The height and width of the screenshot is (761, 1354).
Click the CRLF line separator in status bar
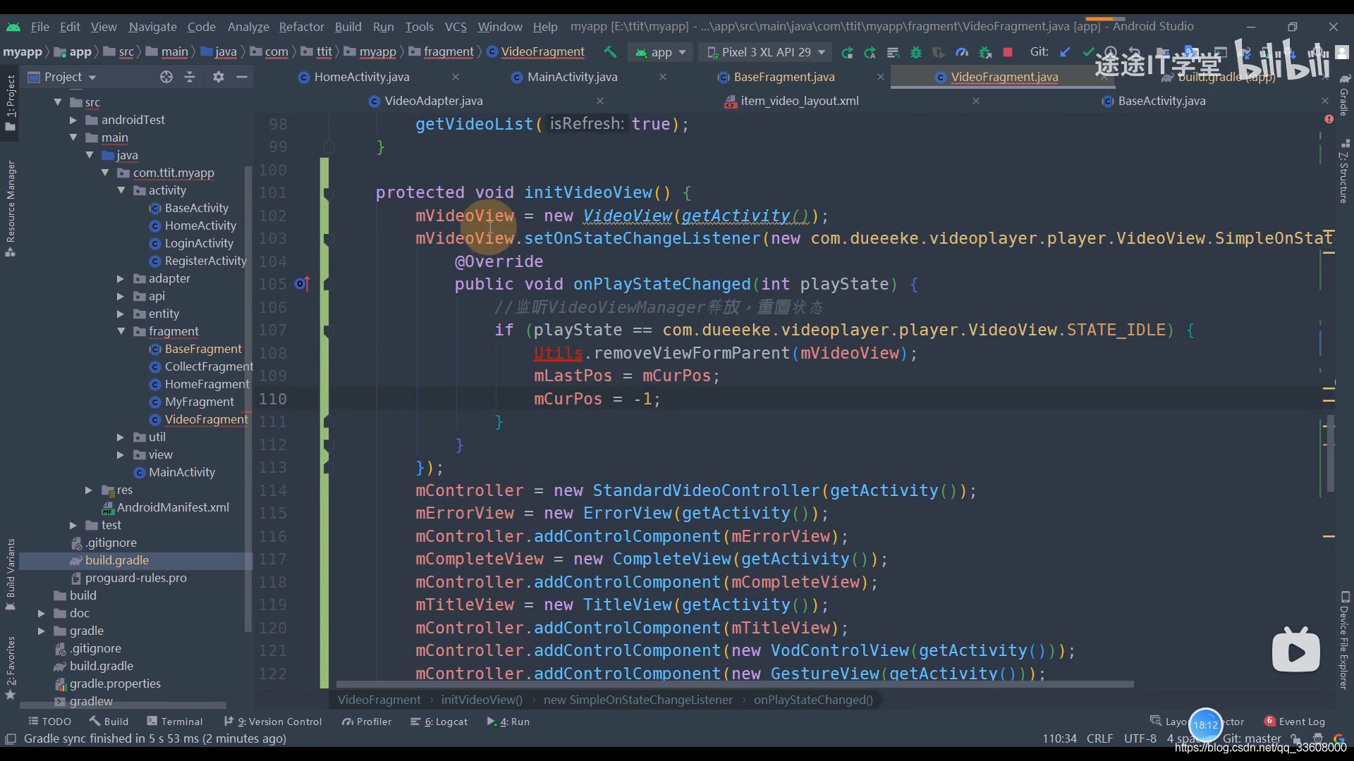pyautogui.click(x=1099, y=738)
